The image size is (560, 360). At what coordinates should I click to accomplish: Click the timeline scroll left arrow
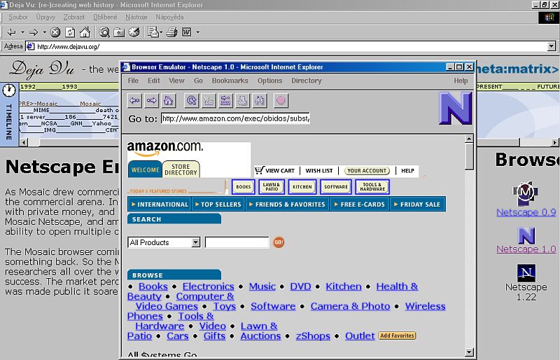click(x=24, y=142)
